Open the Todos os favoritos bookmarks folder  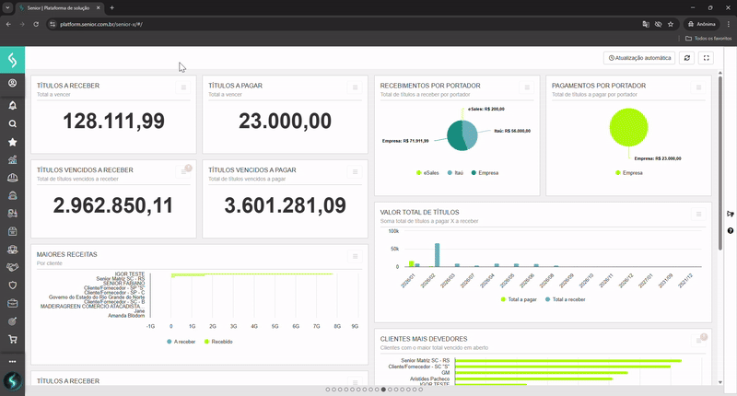708,39
